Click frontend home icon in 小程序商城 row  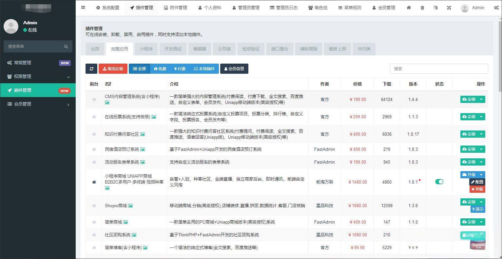(x=94, y=182)
